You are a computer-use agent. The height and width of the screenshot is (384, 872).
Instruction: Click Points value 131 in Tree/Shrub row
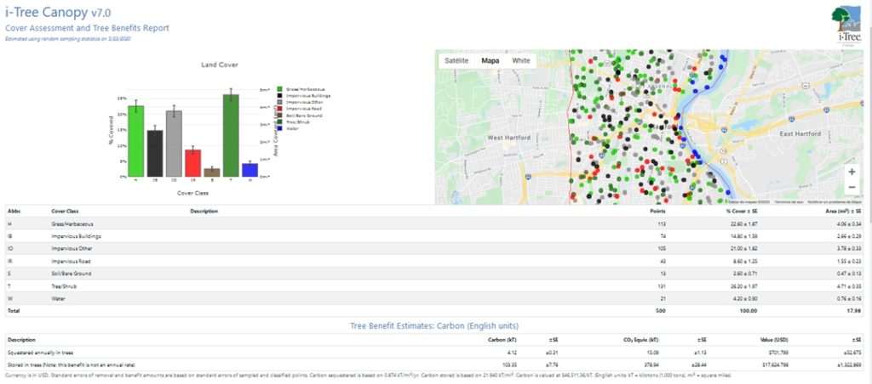tap(662, 286)
